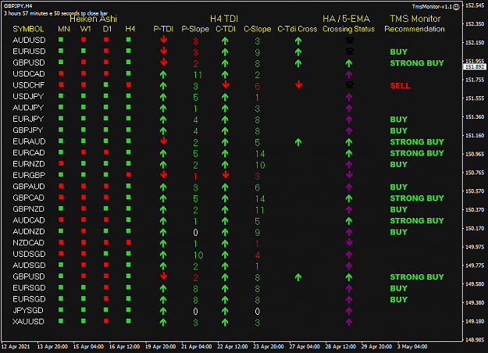Select the XAUUSD symbol name
488x353 pixels.
[x=28, y=322]
